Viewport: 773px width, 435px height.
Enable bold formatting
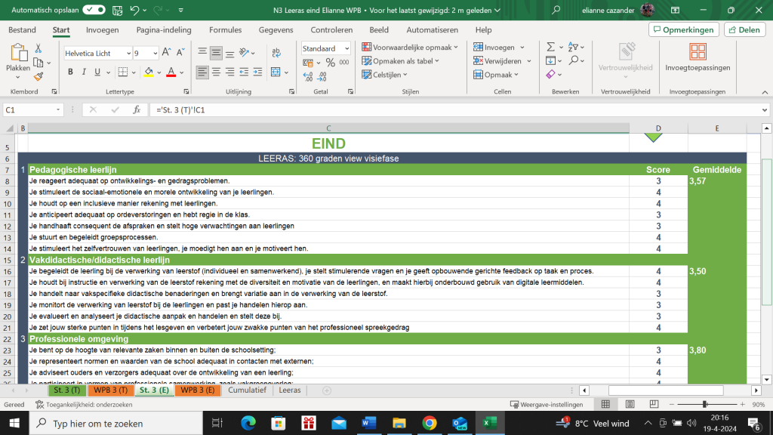pyautogui.click(x=69, y=72)
